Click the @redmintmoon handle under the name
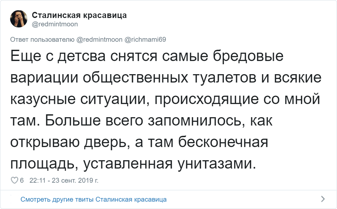The image size is (337, 209). tap(55, 24)
